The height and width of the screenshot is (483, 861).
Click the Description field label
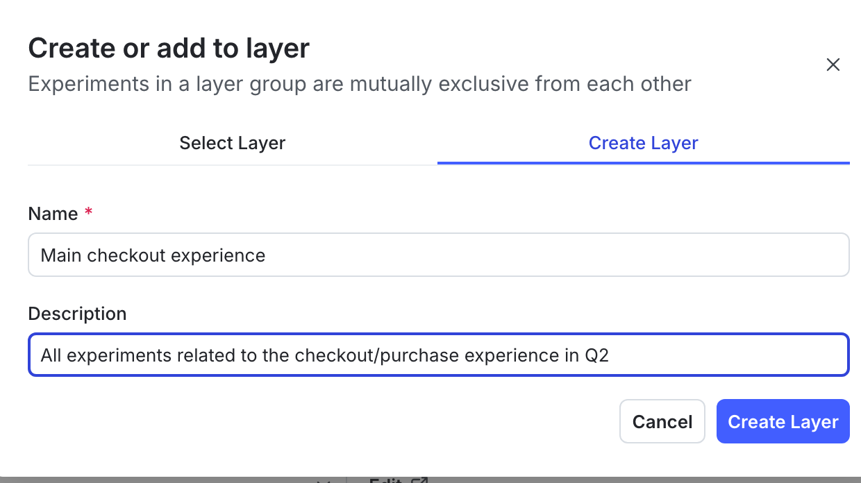77,314
